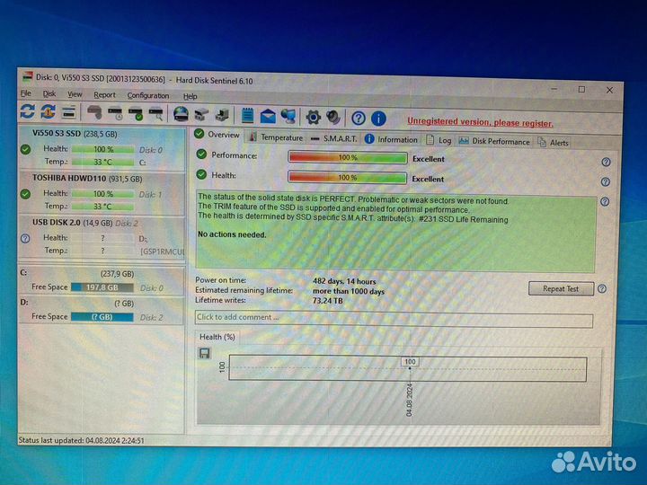The image size is (647, 485).
Task: Click the refresh icon with warning sign
Action: pos(48,111)
